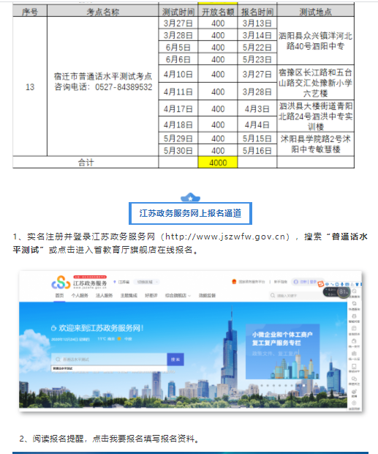The image size is (378, 454).
Task: Click the 5月22日 registration date cell
Action: (x=257, y=47)
